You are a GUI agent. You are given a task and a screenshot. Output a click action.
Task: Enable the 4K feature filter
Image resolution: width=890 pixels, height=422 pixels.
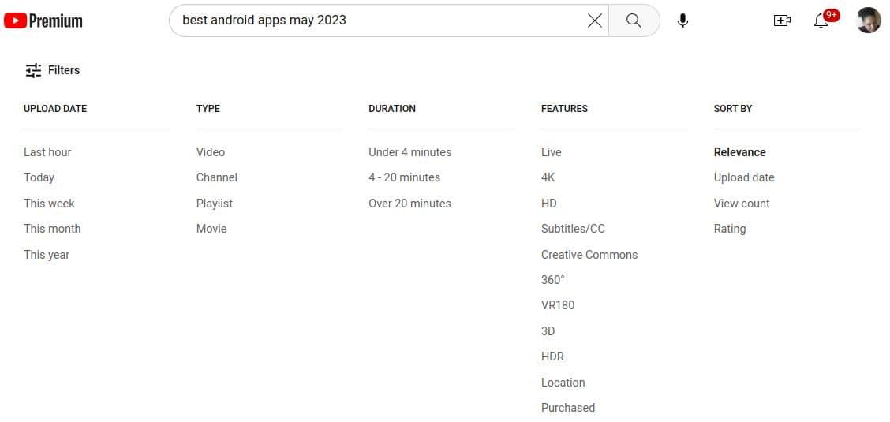click(548, 177)
